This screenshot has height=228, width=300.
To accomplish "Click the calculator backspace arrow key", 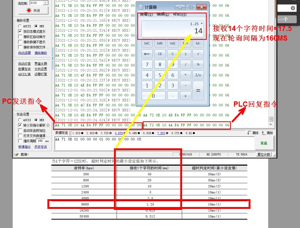I will [x=147, y=54].
